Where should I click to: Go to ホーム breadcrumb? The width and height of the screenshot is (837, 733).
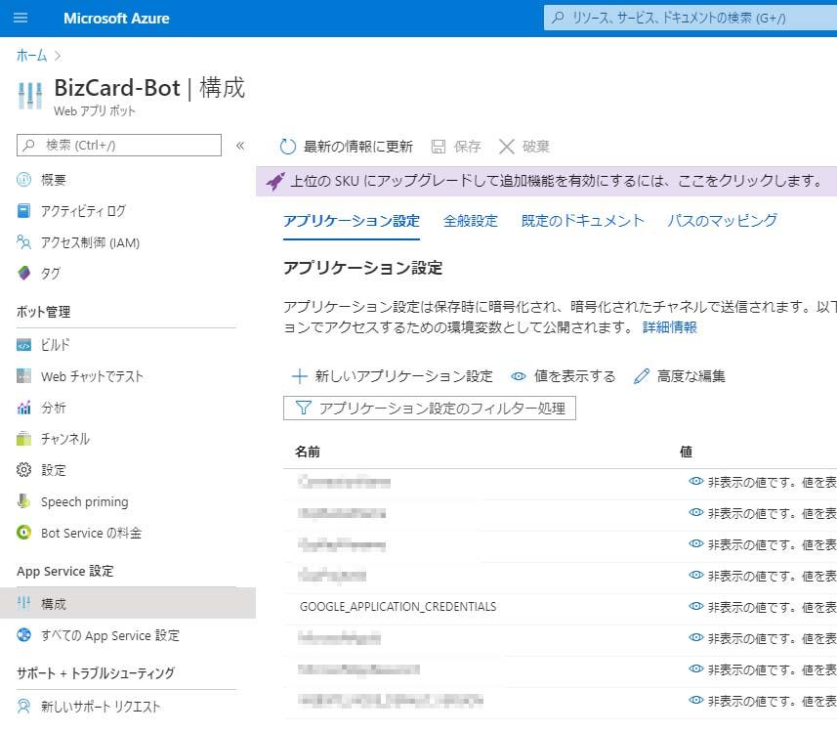(x=31, y=55)
